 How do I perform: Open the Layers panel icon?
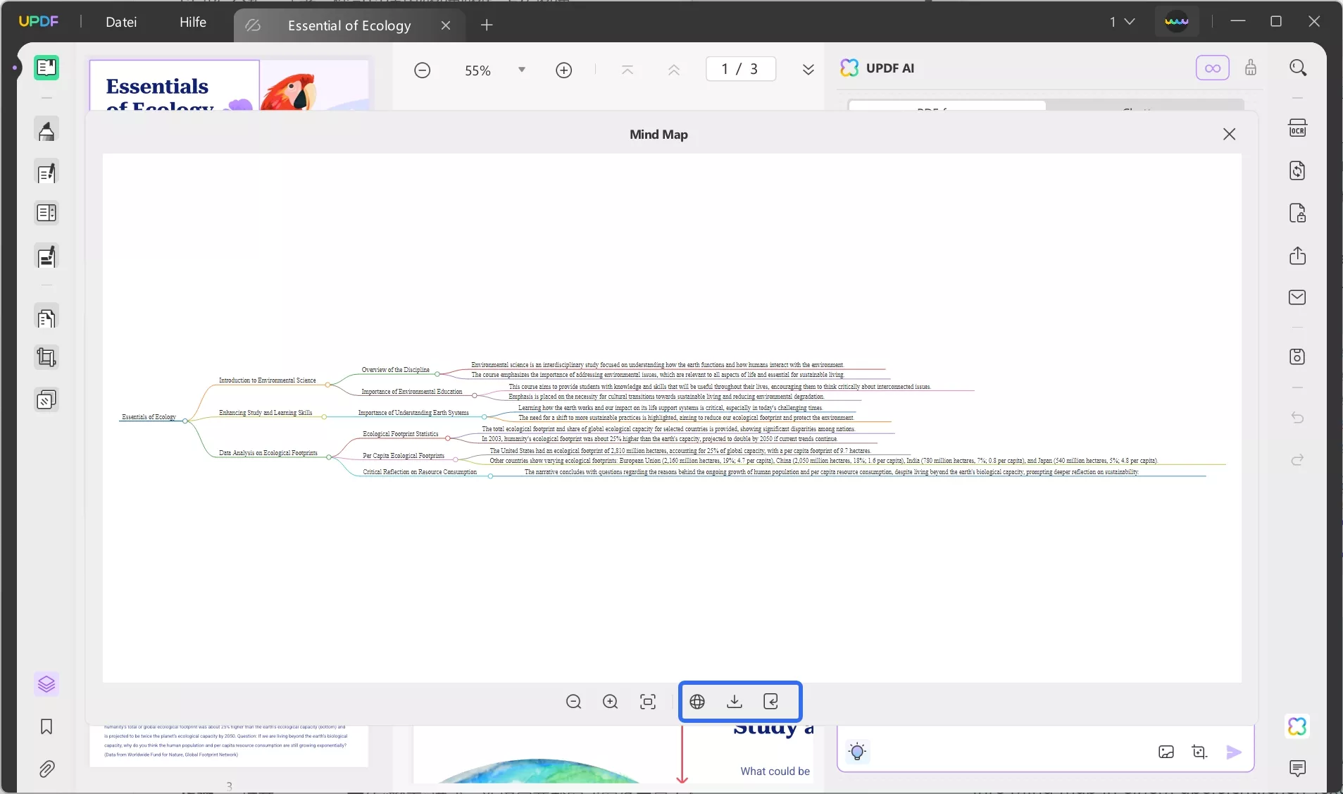click(x=46, y=684)
